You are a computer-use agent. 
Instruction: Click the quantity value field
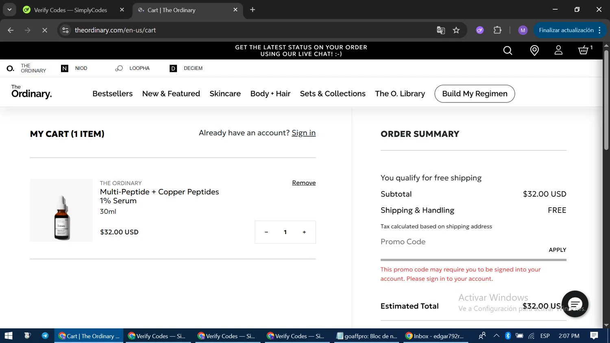tap(285, 232)
